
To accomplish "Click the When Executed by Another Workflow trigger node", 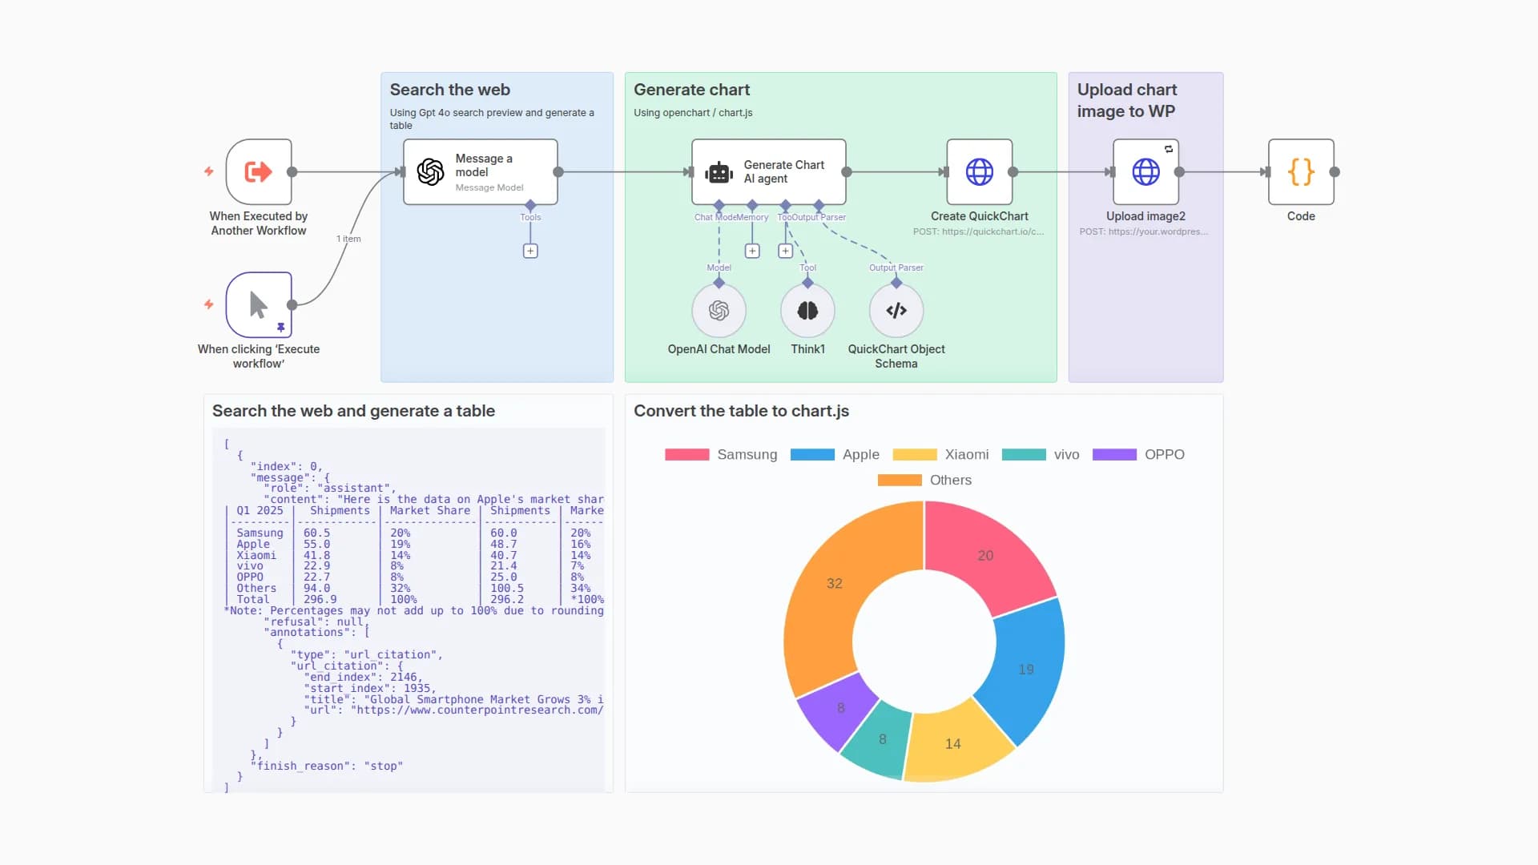I will pyautogui.click(x=259, y=171).
